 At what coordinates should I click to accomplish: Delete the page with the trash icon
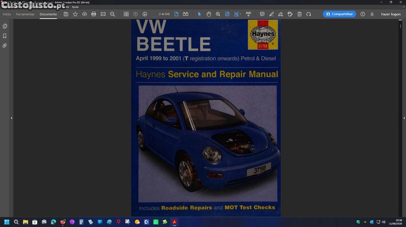[299, 14]
